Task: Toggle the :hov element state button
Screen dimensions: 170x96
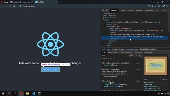Action: [x=131, y=56]
